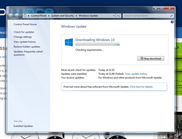182x139 pixels.
Task: Open address bar history dropdown
Action: (114, 16)
